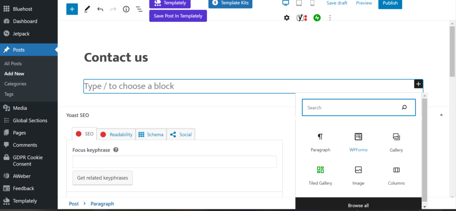Image resolution: width=456 pixels, height=211 pixels.
Task: Open the three-dot Options menu
Action: (x=330, y=18)
